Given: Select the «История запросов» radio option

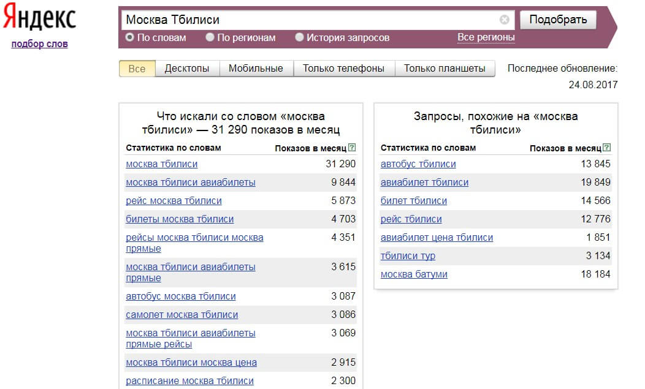Looking at the screenshot, I should click(x=299, y=37).
